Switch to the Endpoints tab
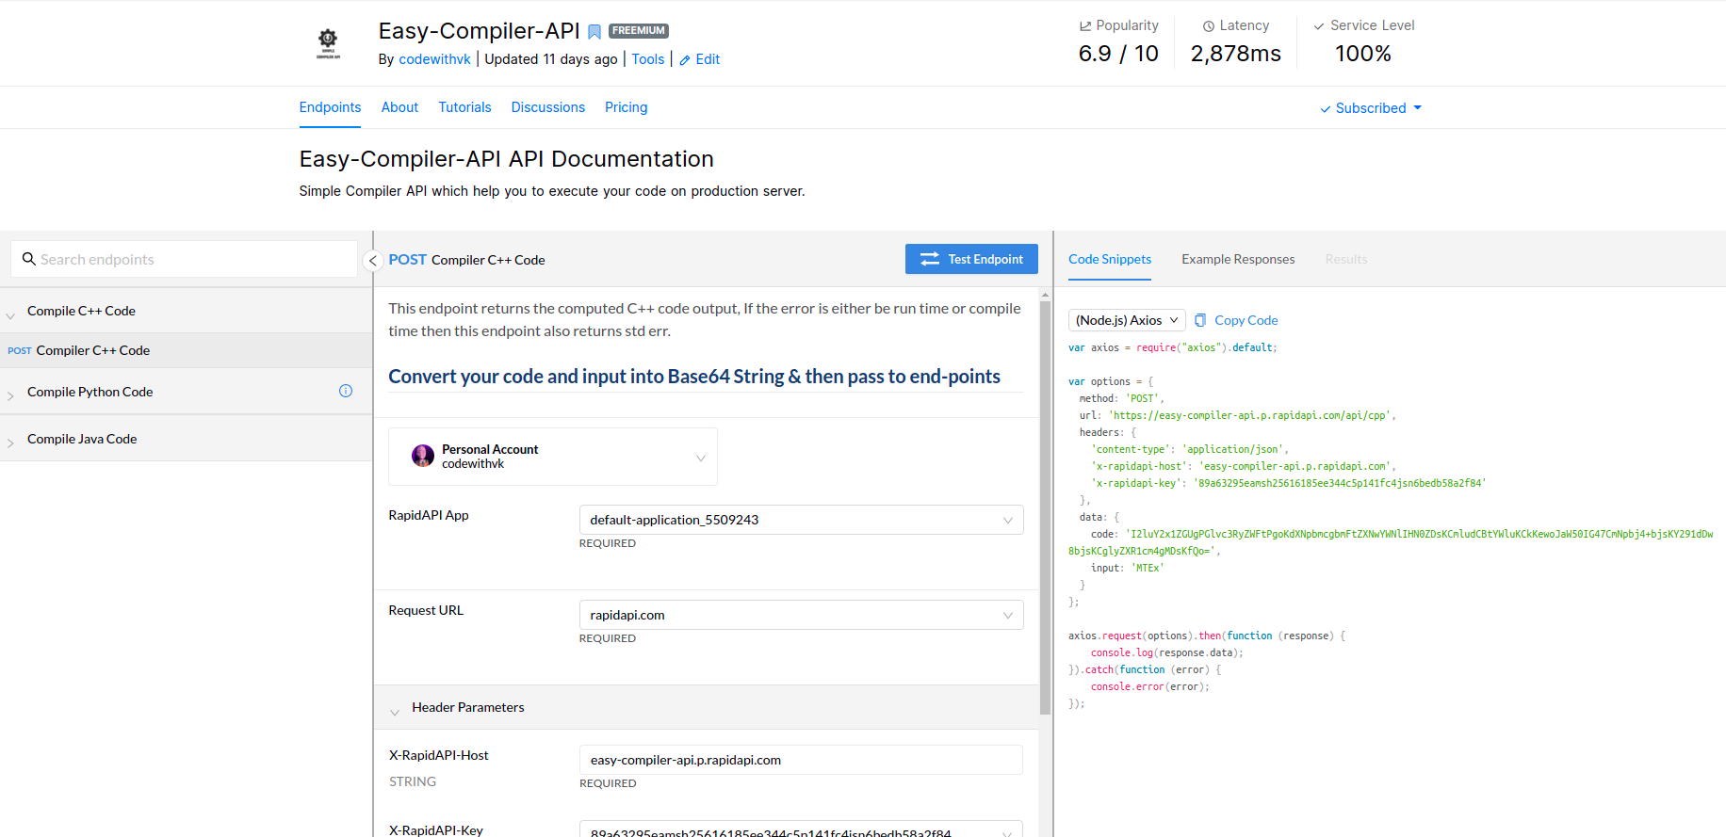Image resolution: width=1726 pixels, height=837 pixels. coord(330,107)
